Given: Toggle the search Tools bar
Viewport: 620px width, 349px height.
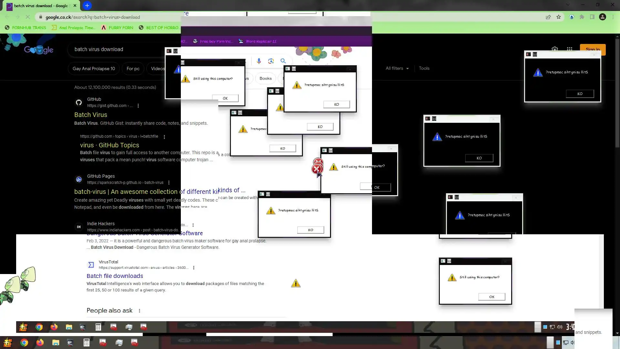Looking at the screenshot, I should point(424,69).
